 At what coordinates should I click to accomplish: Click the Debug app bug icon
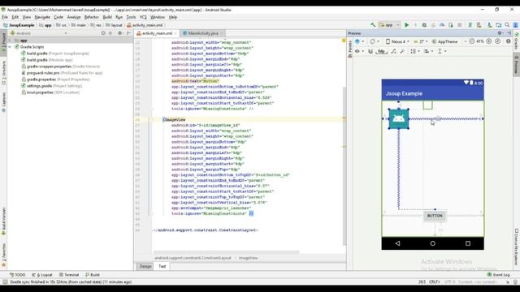pos(424,25)
